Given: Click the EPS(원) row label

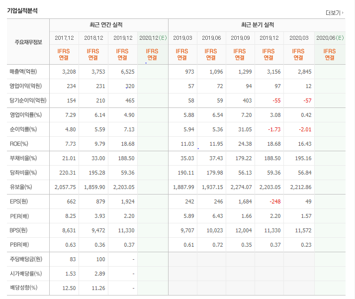Looking at the screenshot, I should pos(19,201).
